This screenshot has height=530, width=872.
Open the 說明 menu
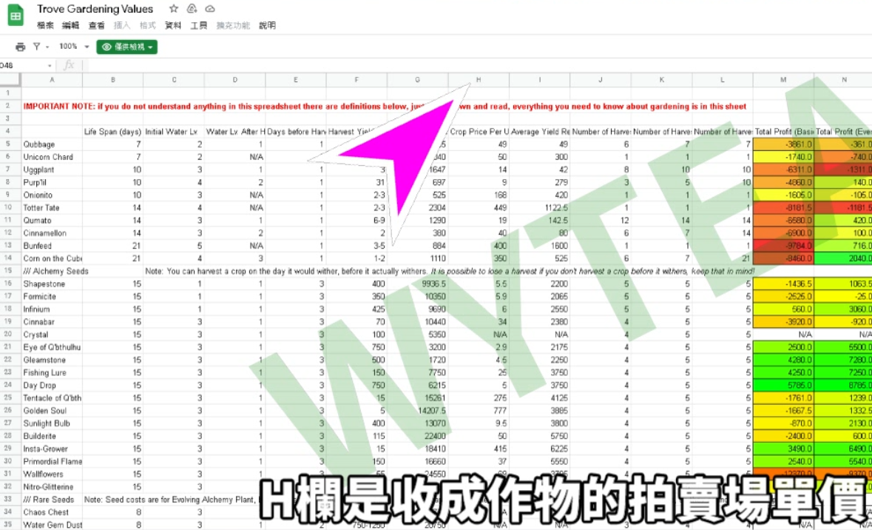[268, 26]
